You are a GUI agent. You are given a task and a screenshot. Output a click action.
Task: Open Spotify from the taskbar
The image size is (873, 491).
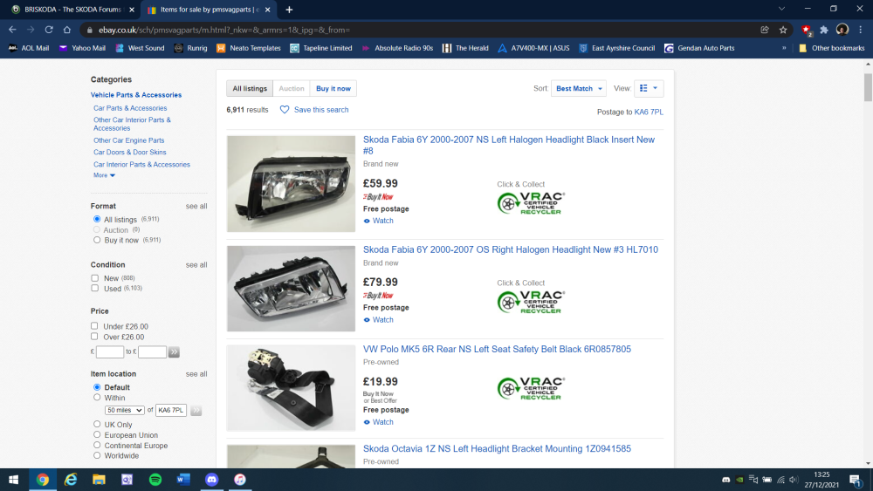tap(155, 480)
